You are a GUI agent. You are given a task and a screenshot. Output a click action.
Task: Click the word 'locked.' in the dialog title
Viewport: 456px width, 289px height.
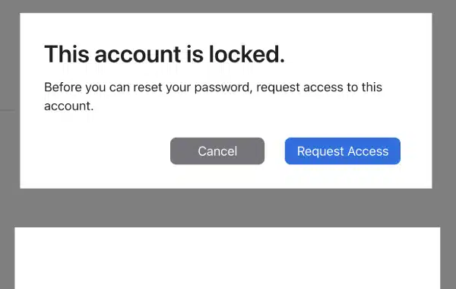click(246, 54)
